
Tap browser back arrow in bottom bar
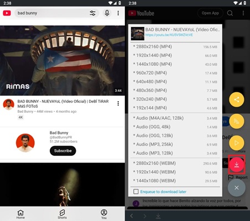coord(132,216)
